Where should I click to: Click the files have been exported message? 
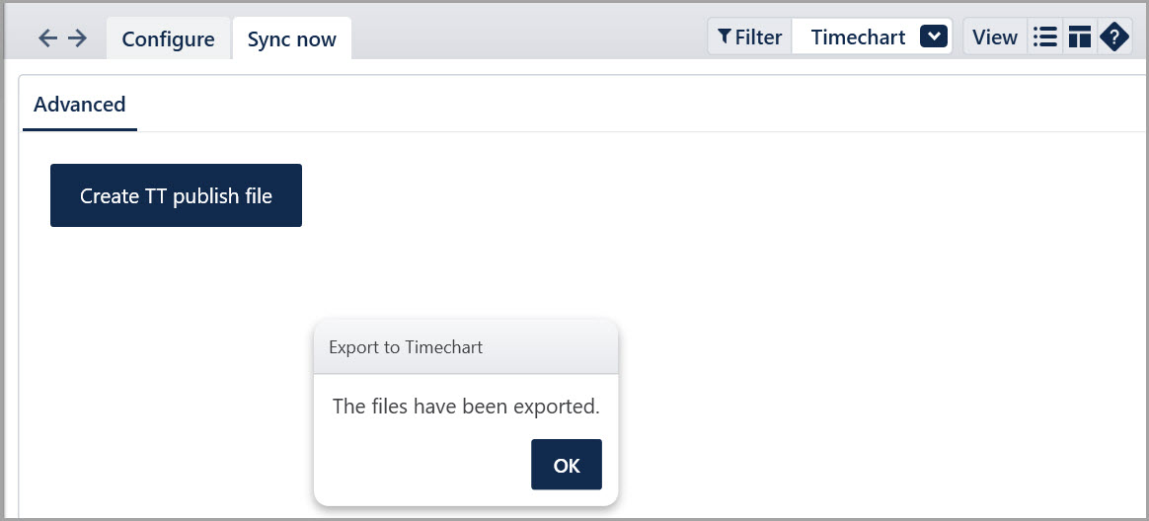466,406
